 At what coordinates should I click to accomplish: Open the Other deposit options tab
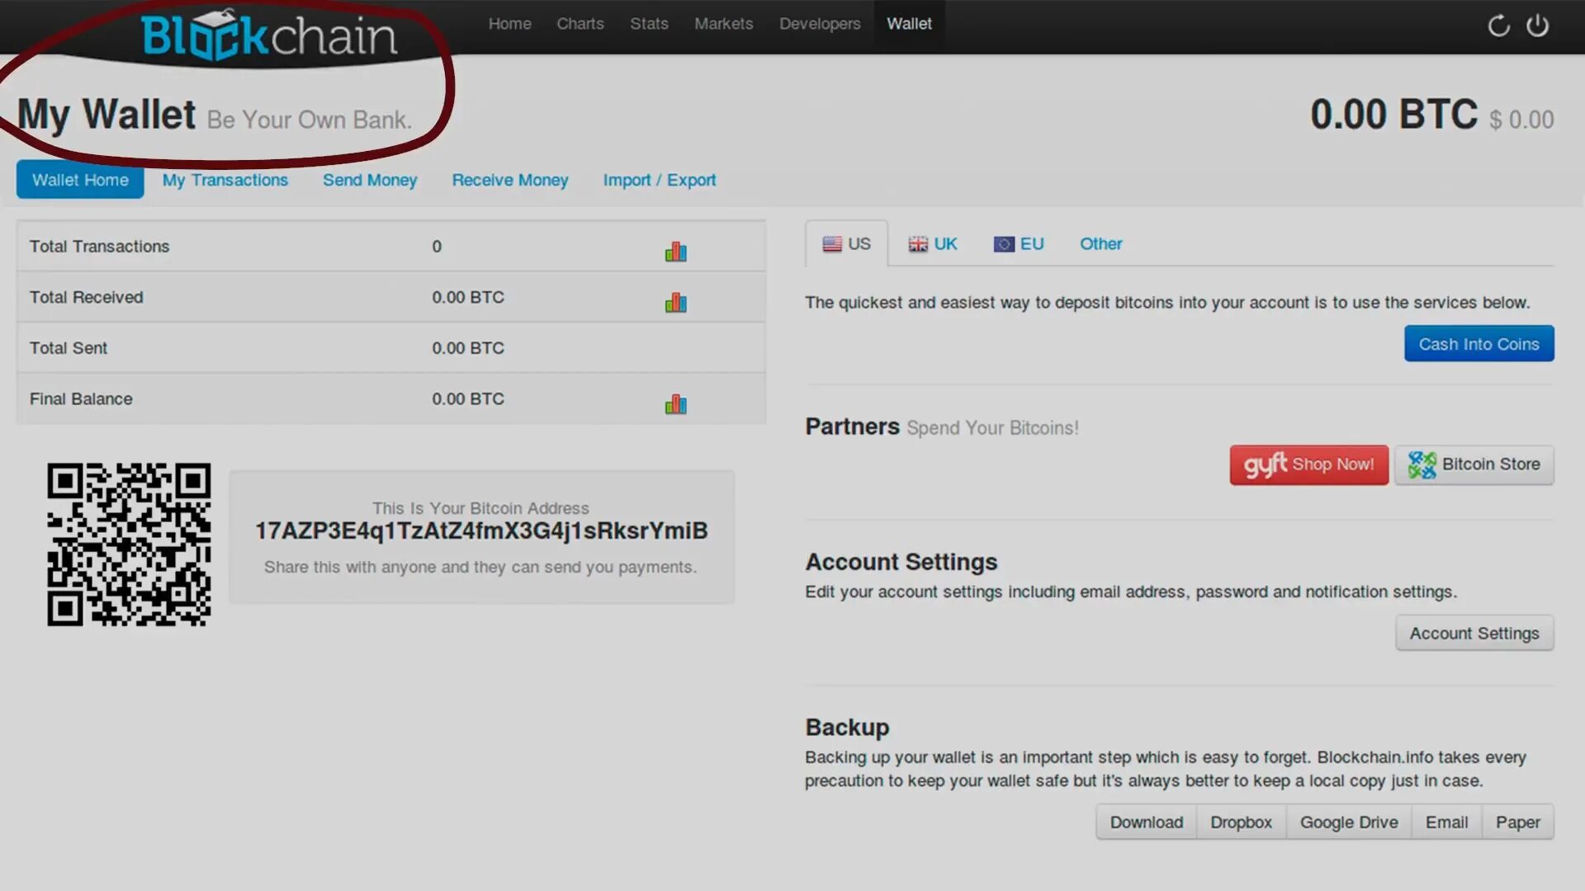point(1100,244)
